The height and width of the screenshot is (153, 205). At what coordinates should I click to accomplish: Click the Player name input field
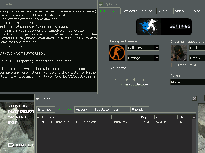(x=188, y=82)
